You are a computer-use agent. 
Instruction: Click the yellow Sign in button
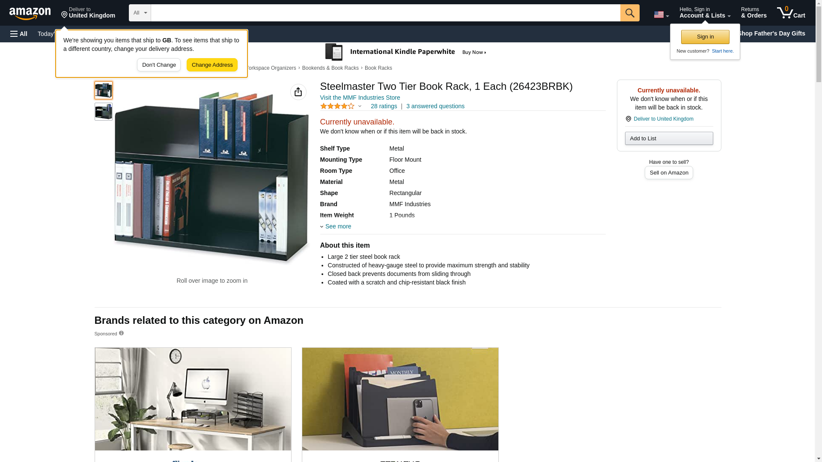(x=705, y=37)
